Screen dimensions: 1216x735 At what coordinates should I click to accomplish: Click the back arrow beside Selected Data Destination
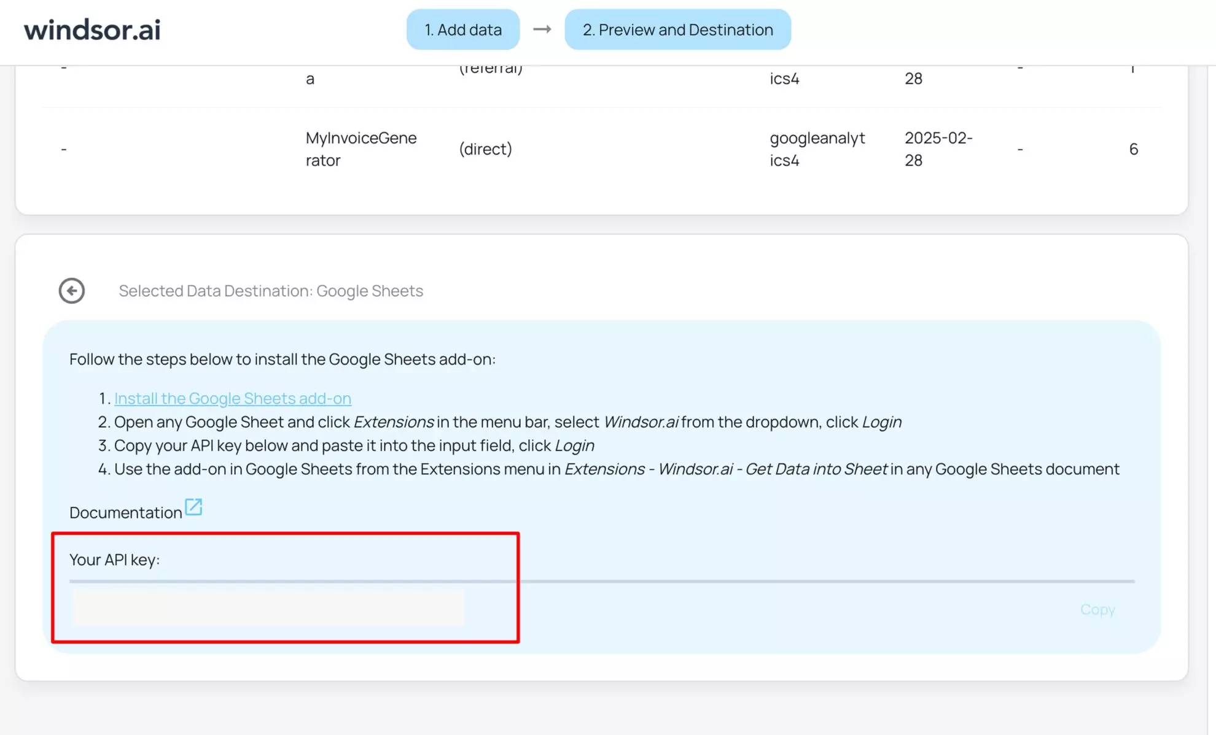[x=72, y=291]
